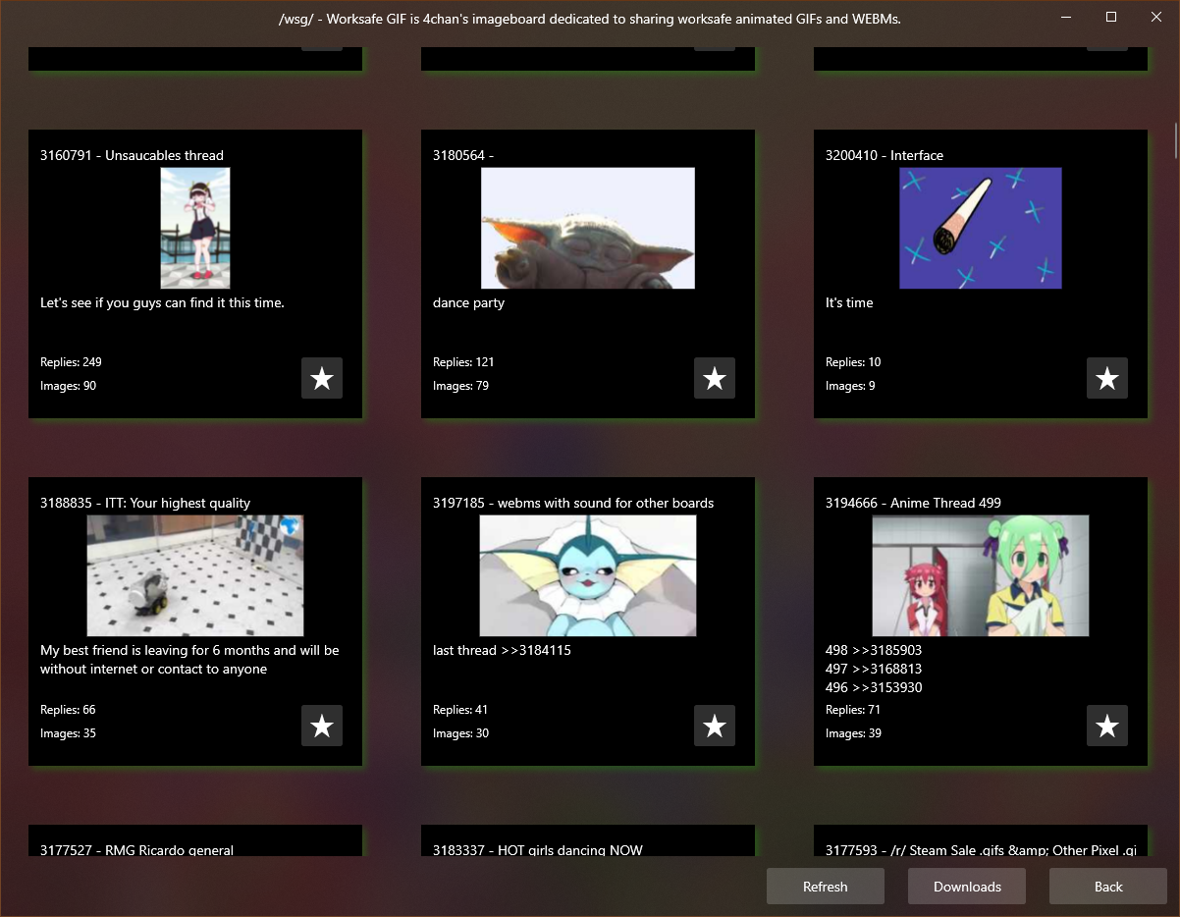Open the Anime Thread 499 thumbnail
Screen dimensions: 1180x917
(981, 575)
